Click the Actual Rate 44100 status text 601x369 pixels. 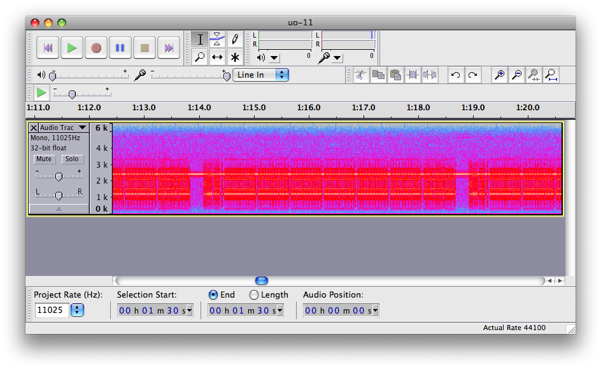(514, 328)
